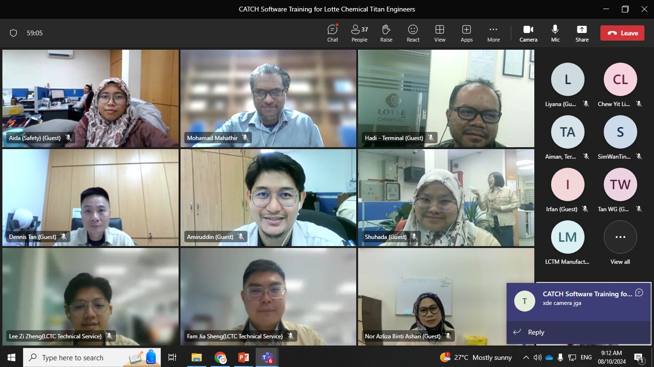
Task: Open the Apps panel
Action: 466,33
